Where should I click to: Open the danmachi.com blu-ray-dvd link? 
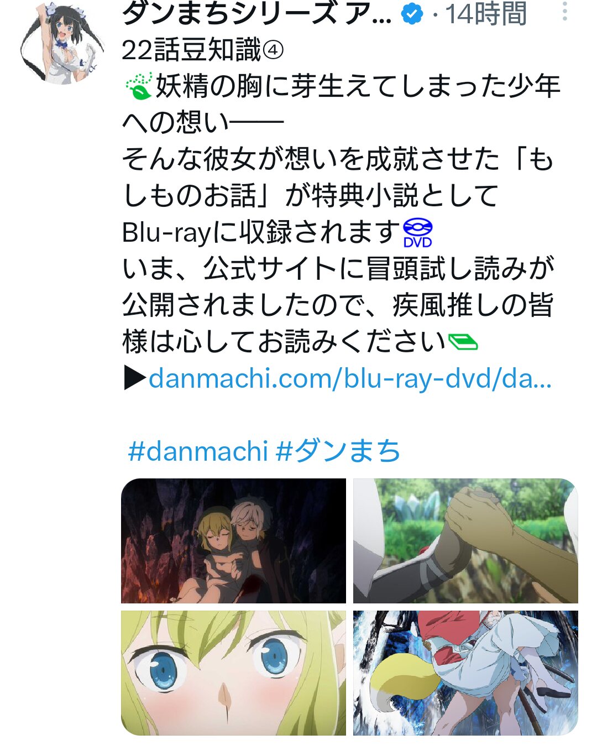pyautogui.click(x=350, y=379)
